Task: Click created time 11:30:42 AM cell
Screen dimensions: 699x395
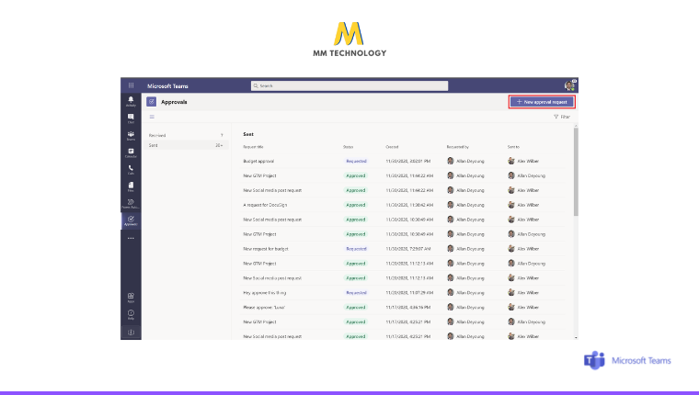Action: (x=409, y=205)
